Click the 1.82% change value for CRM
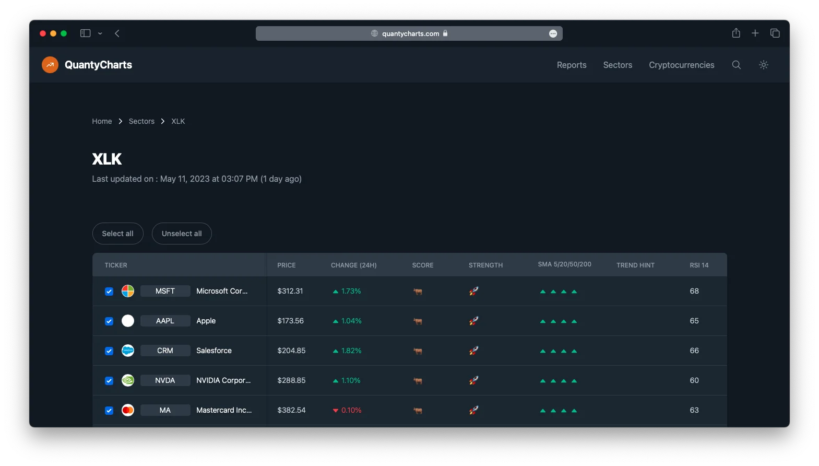The width and height of the screenshot is (819, 466). coord(351,351)
